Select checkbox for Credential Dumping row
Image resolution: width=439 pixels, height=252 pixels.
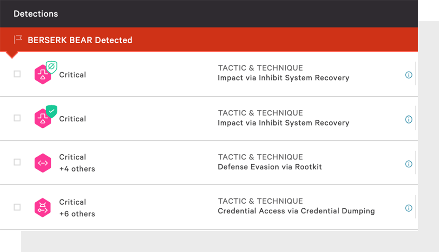coord(17,207)
